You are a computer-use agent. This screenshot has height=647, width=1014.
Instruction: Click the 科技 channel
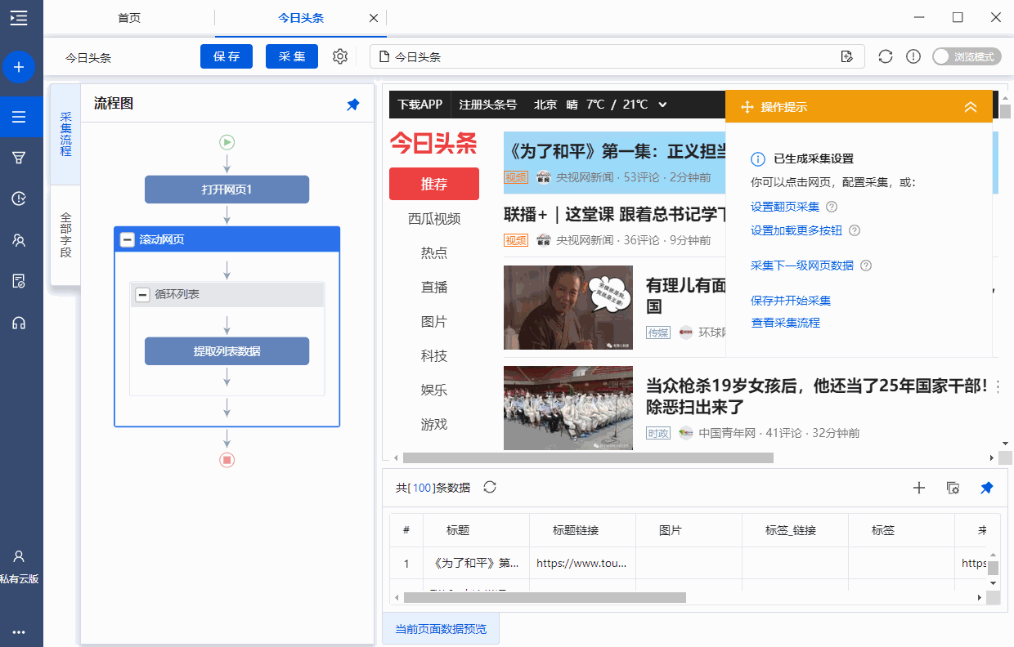click(x=434, y=355)
